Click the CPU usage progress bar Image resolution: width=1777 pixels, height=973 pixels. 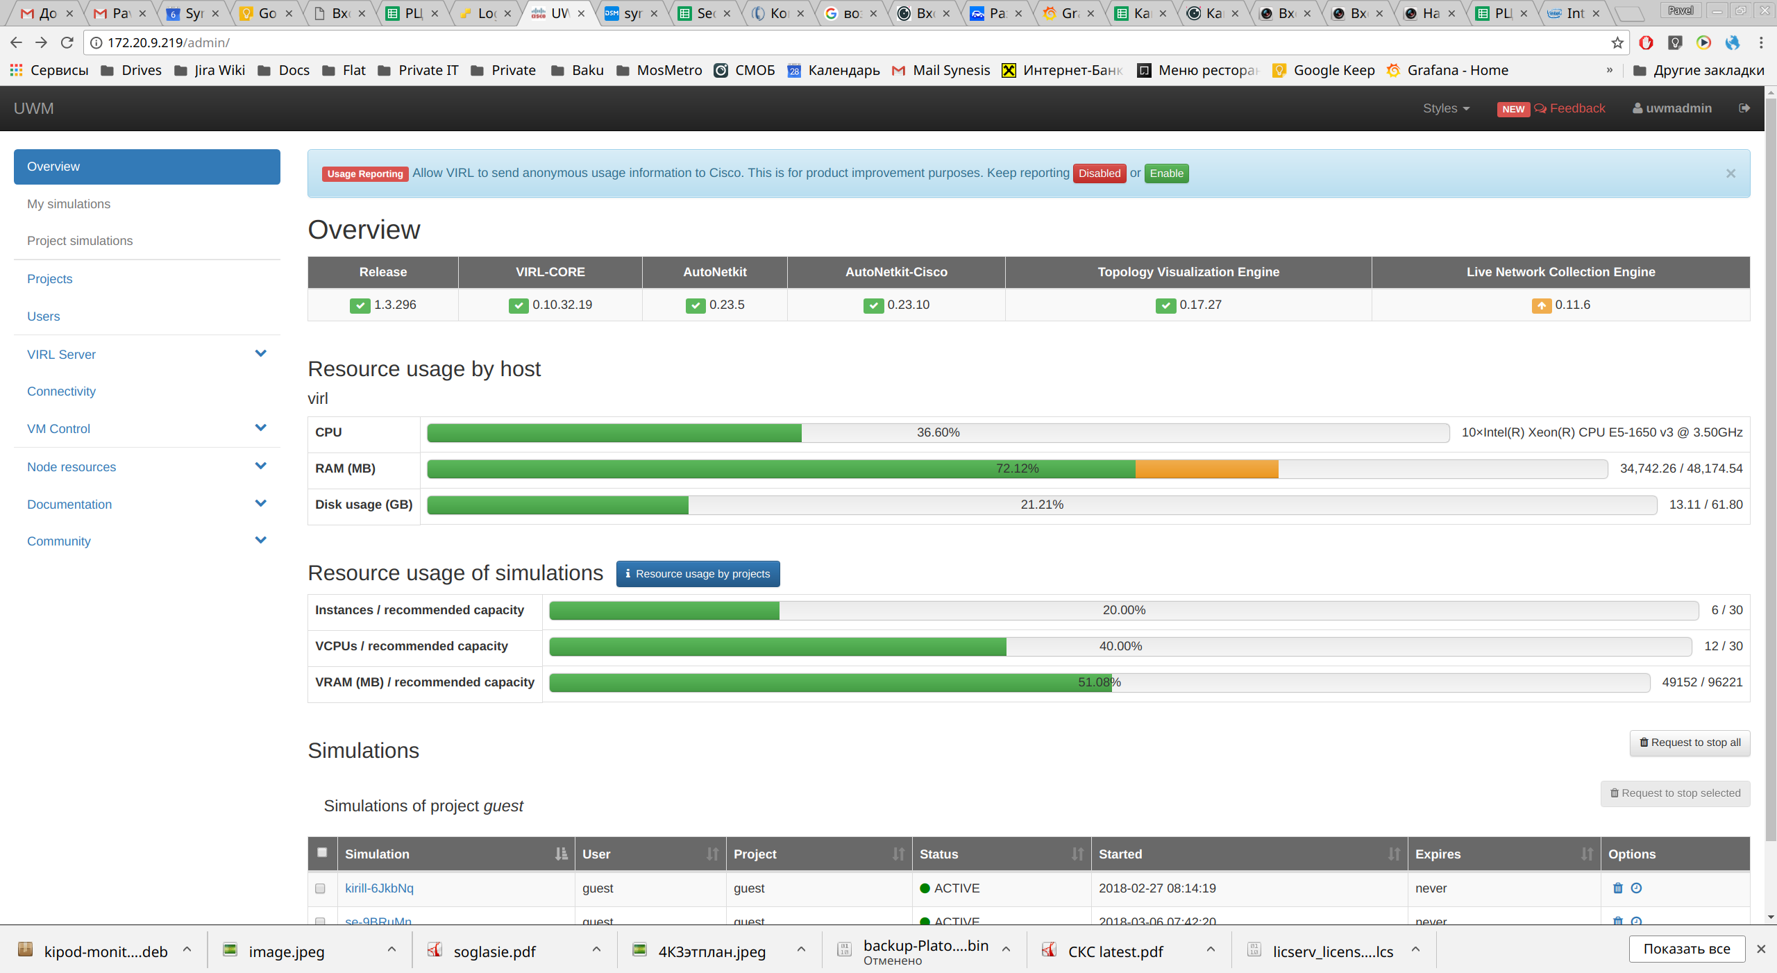pos(938,432)
